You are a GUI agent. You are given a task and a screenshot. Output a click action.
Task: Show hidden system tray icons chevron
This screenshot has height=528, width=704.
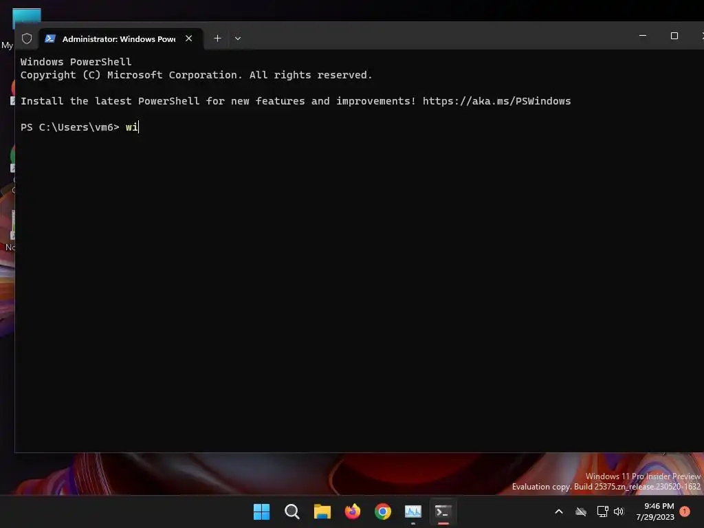559,511
